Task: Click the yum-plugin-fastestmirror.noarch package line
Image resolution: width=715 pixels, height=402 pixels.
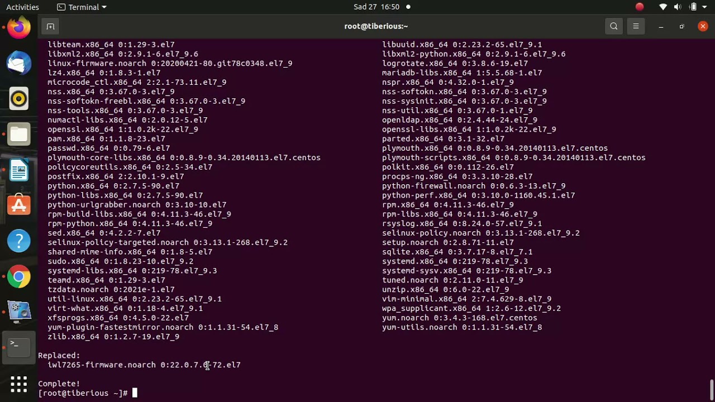Action: 163,327
